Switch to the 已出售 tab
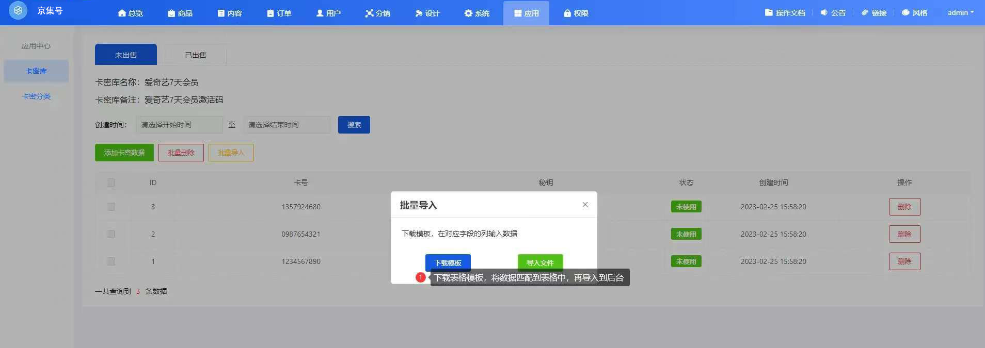This screenshot has height=348, width=985. (x=195, y=55)
